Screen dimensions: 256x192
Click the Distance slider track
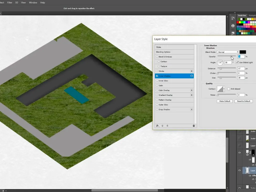[226, 68]
